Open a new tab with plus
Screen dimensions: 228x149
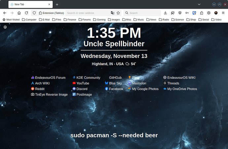[x=57, y=5]
